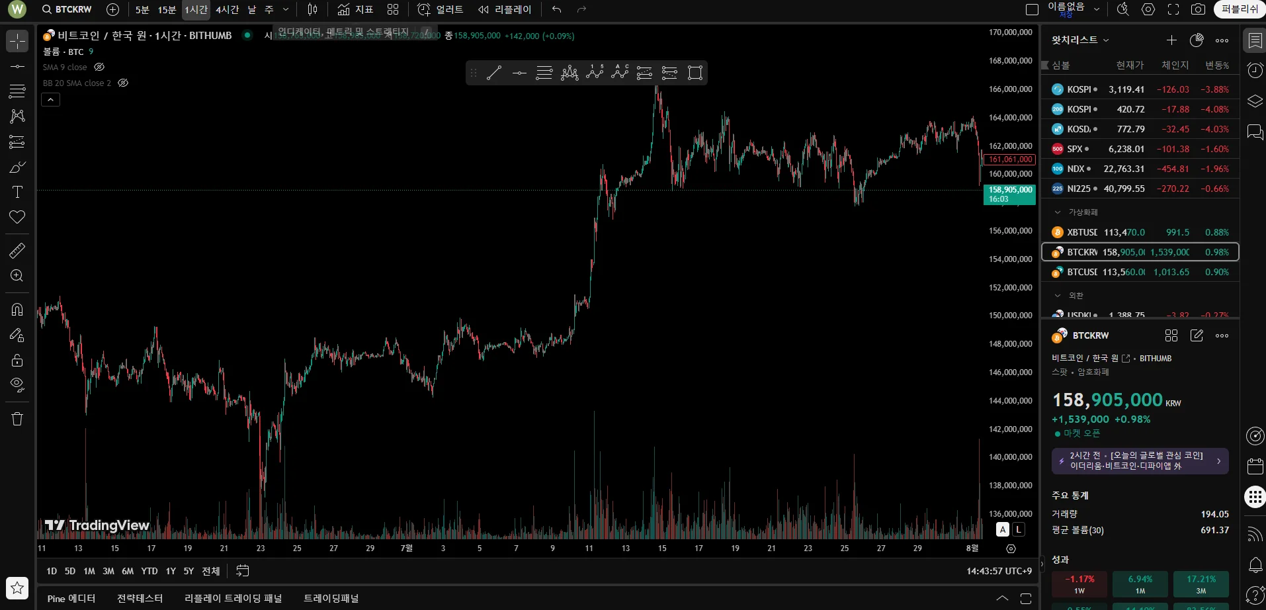Open the radar target sidebar icon
The width and height of the screenshot is (1266, 610).
[x=1255, y=436]
